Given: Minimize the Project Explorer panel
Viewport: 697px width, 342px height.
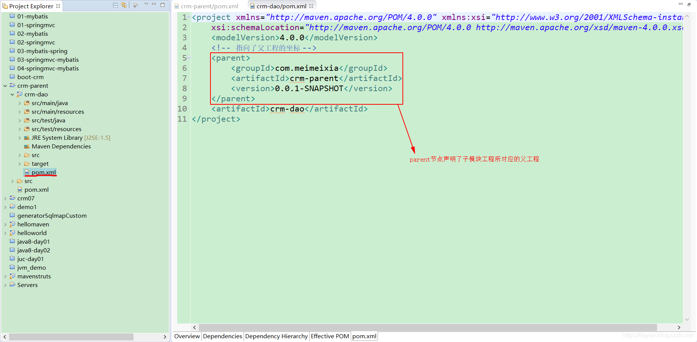Looking at the screenshot, I should click(x=154, y=4).
